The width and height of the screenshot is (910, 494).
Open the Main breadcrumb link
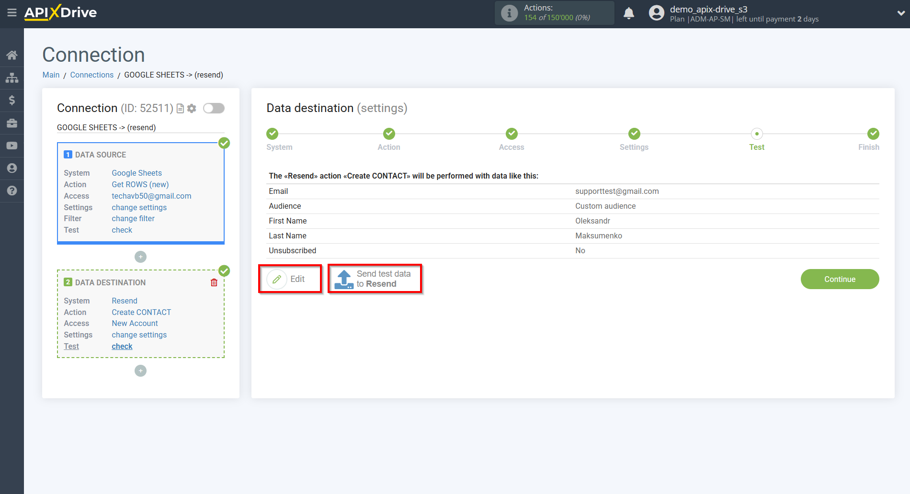coord(51,75)
